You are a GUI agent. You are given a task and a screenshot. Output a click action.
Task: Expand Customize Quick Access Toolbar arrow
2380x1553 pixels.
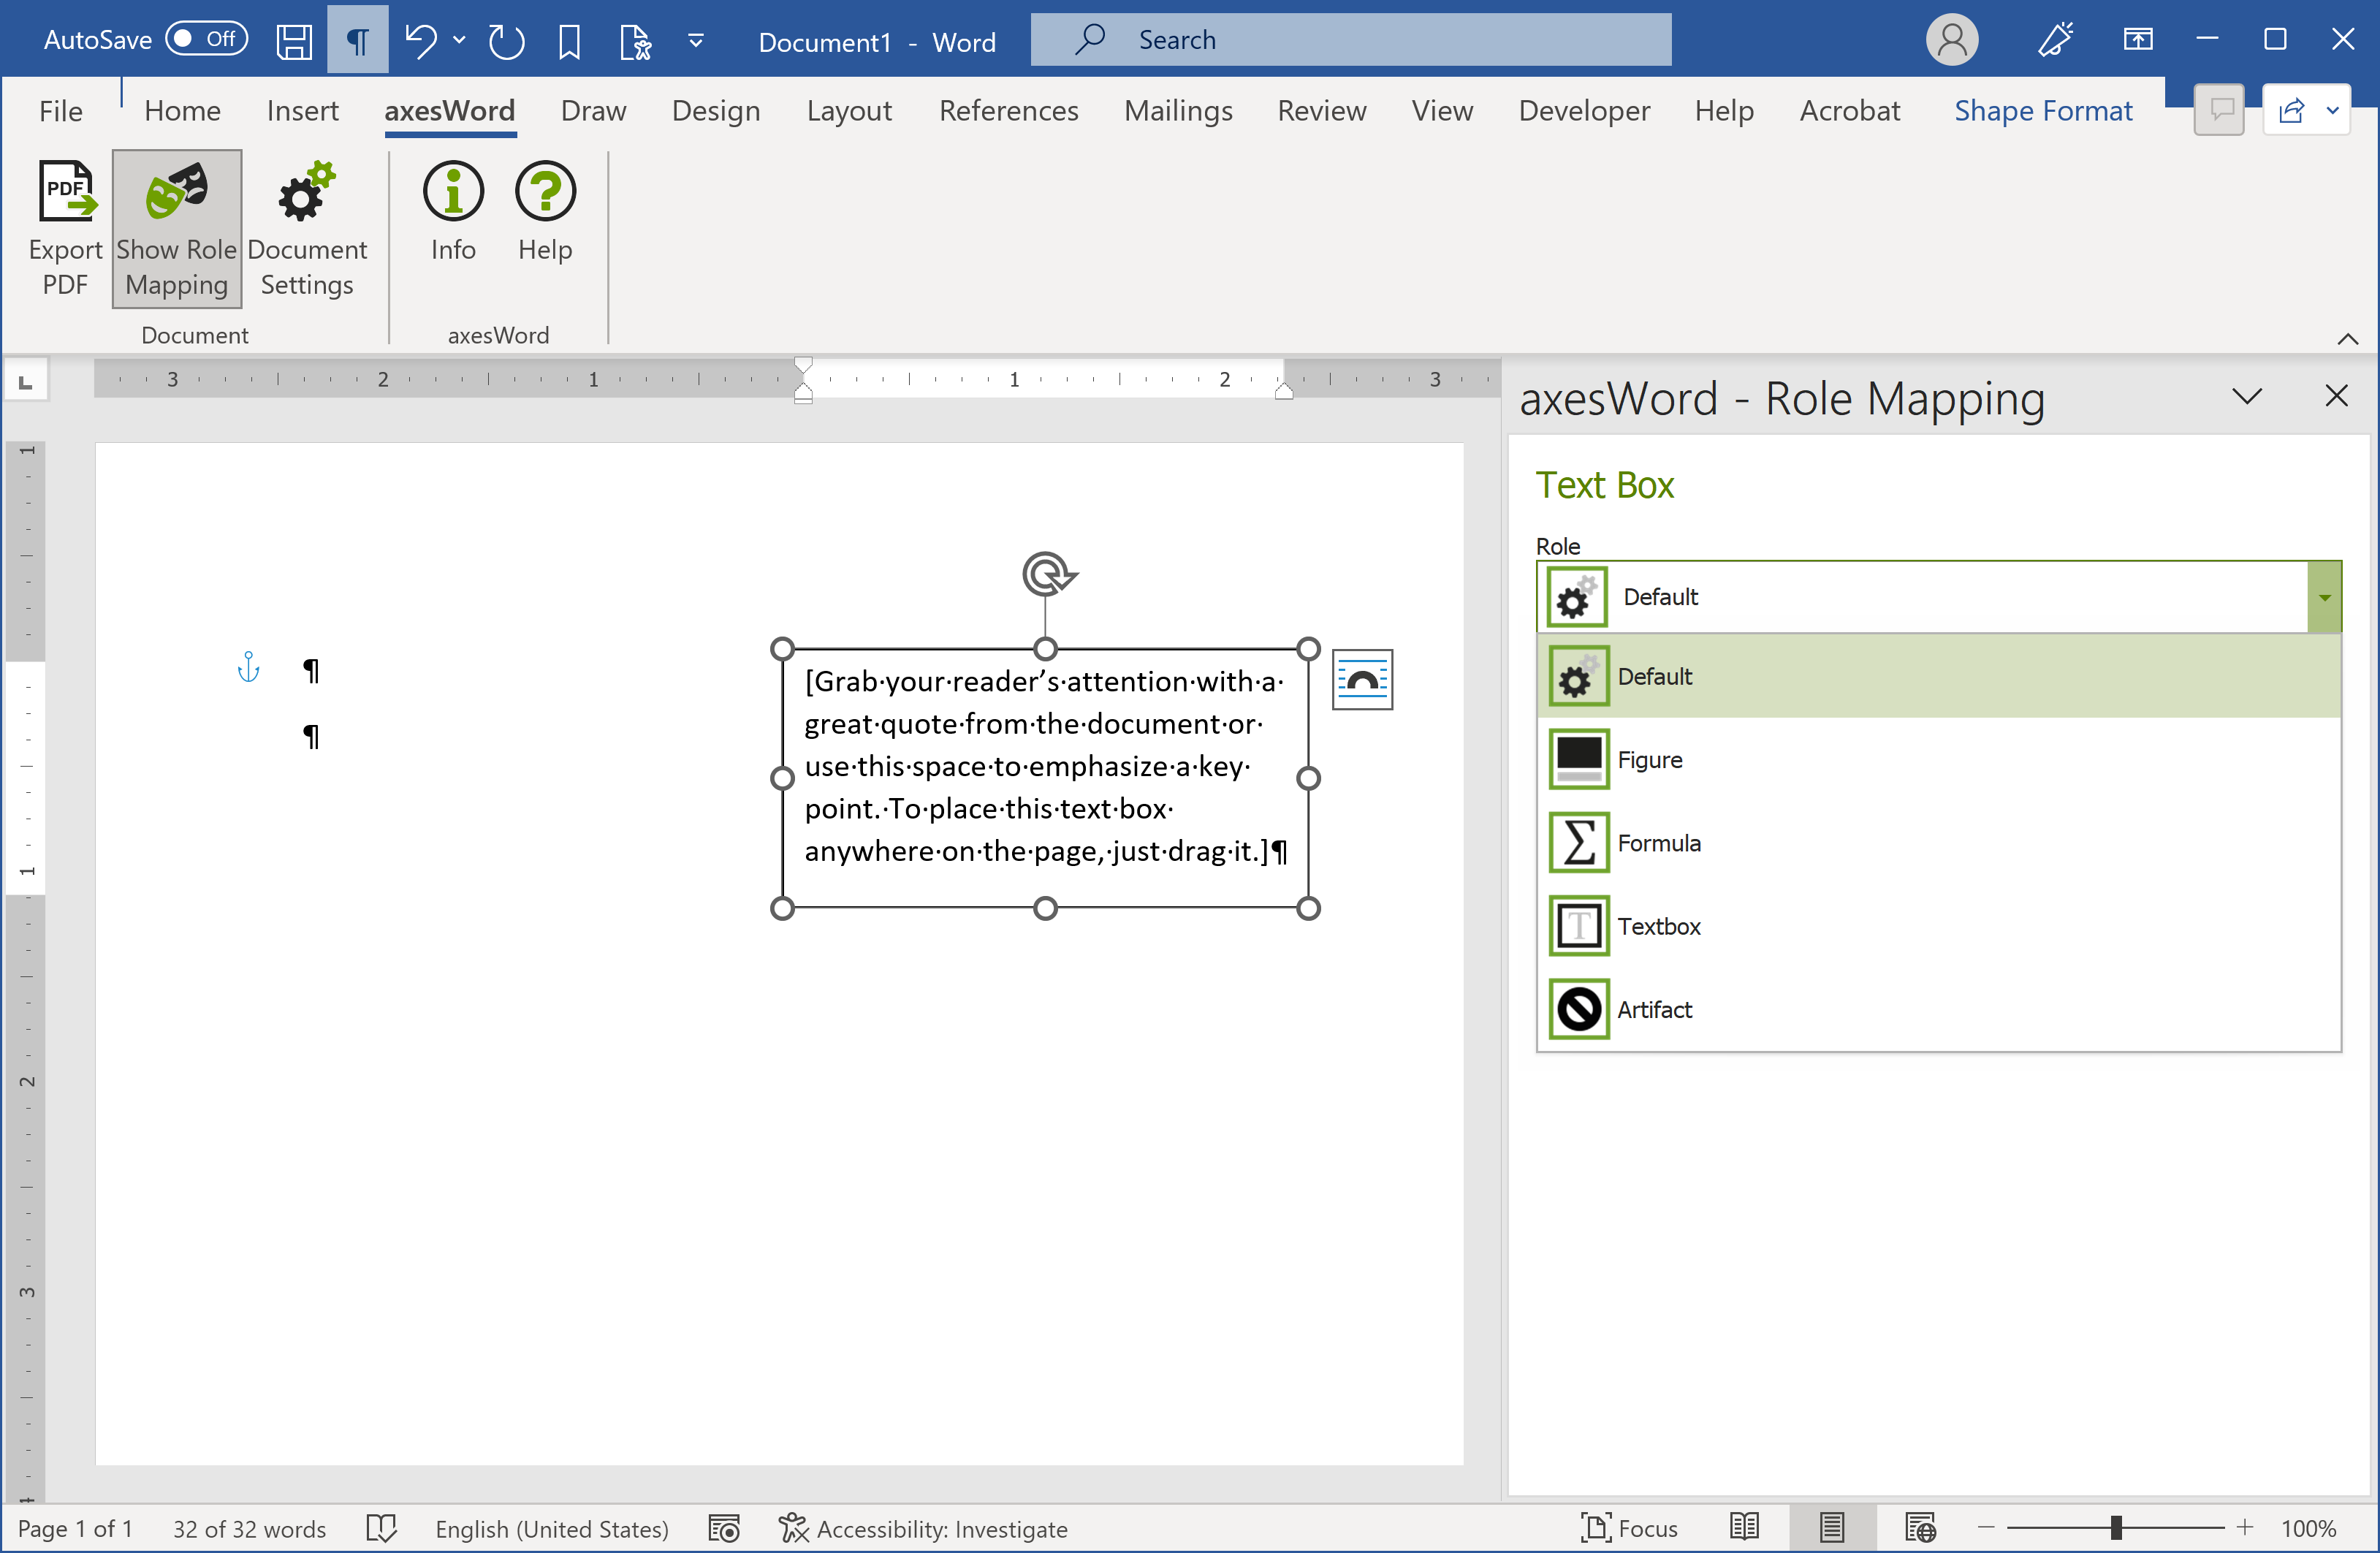(x=696, y=41)
